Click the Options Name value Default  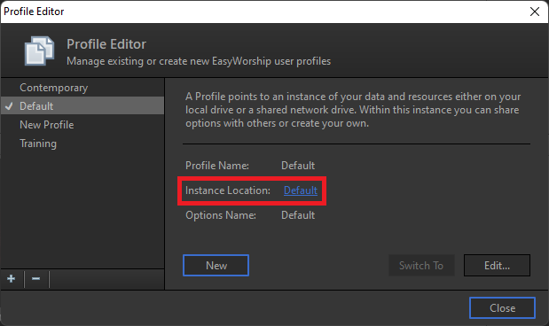[298, 215]
